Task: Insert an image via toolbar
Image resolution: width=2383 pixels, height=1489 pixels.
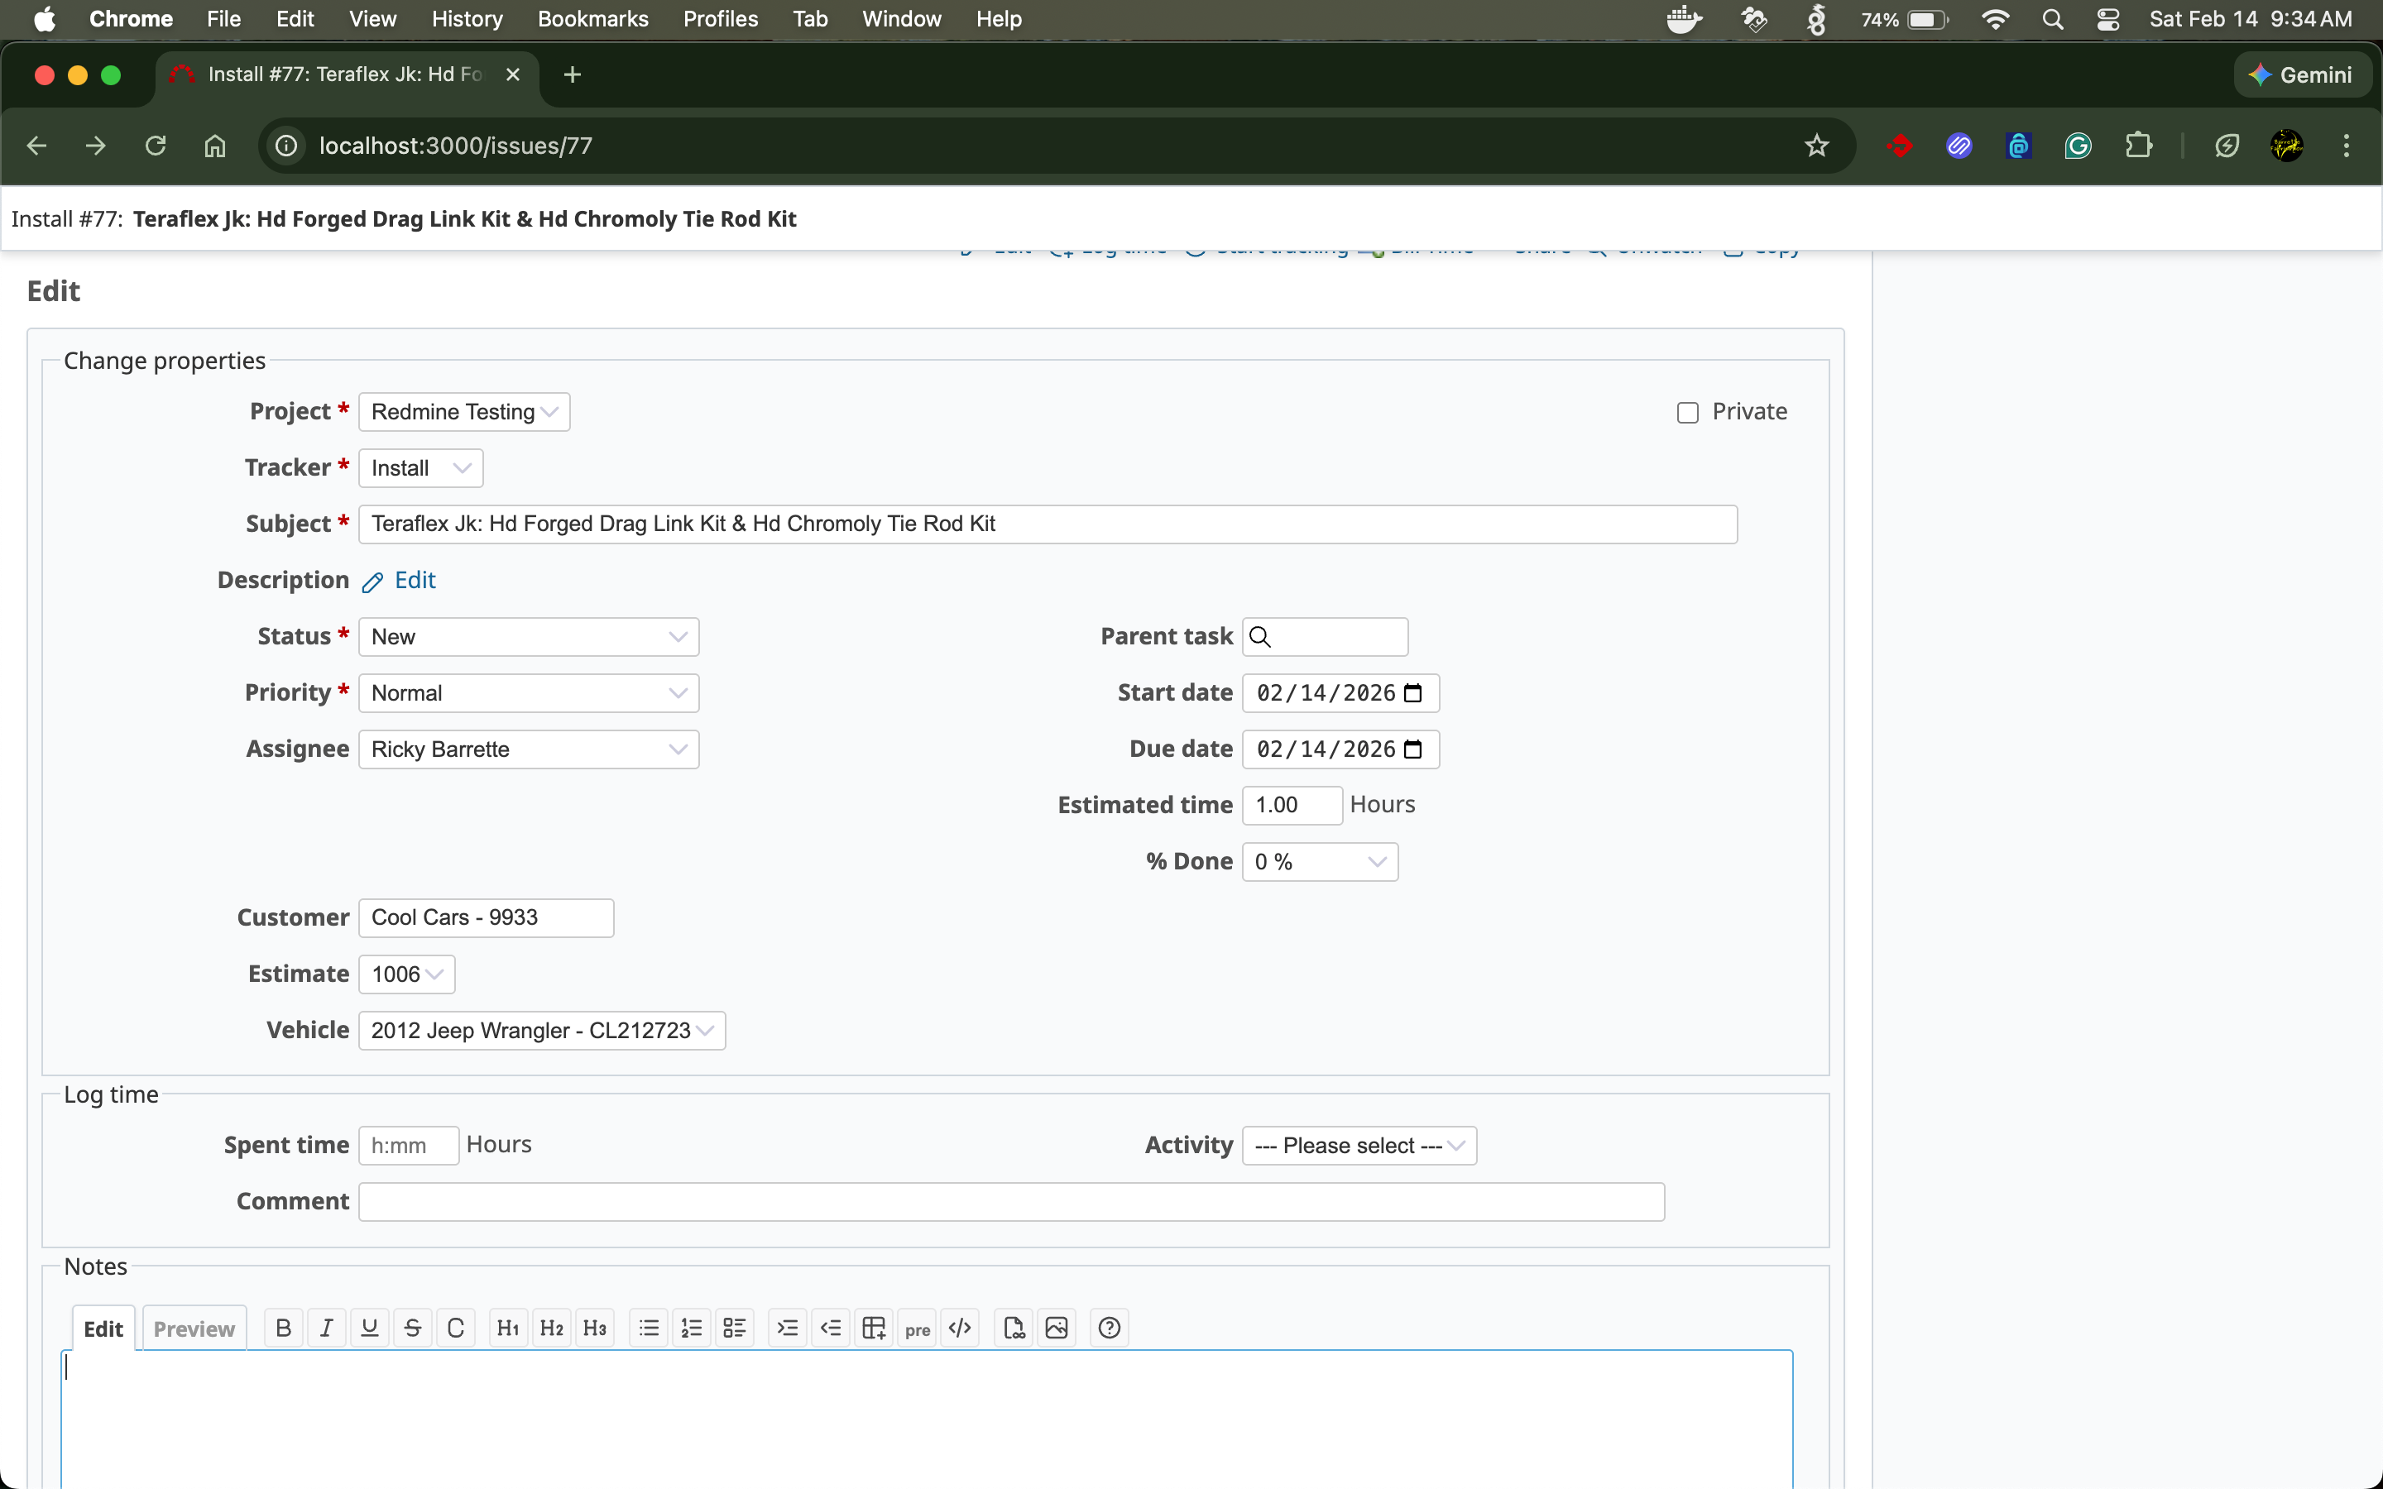Action: tap(1057, 1328)
